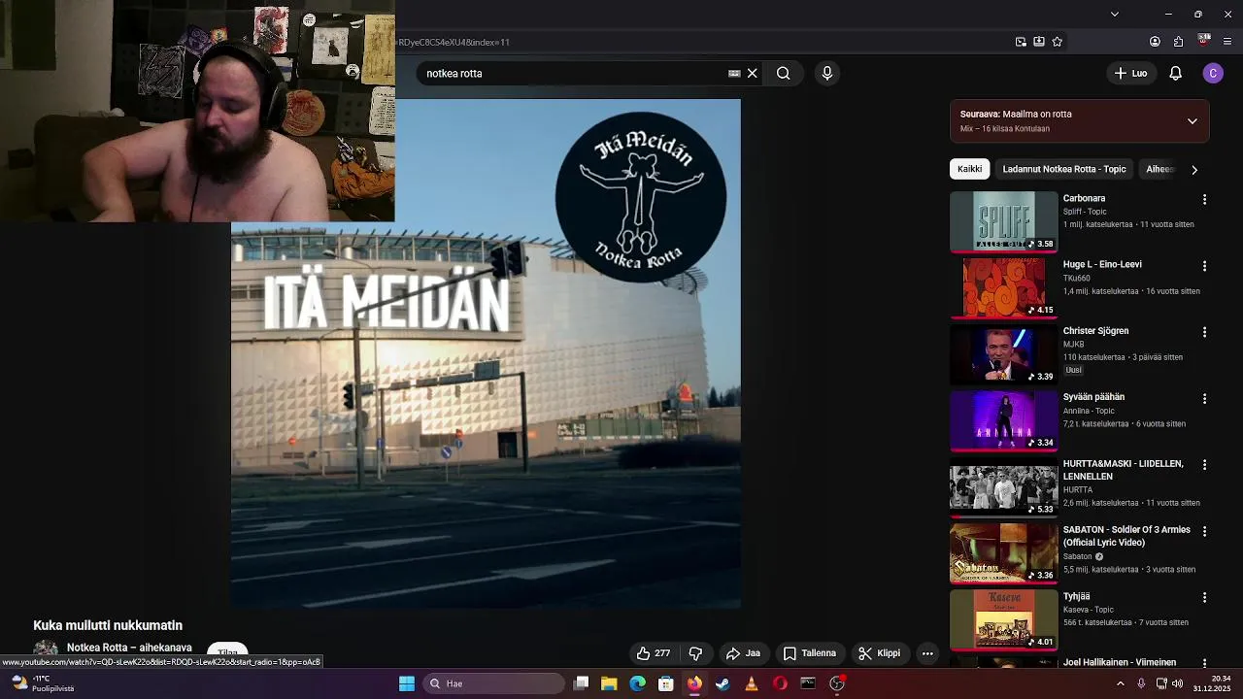Open options menu for Carbonara
Screen dimensions: 1243x699
(1204, 199)
